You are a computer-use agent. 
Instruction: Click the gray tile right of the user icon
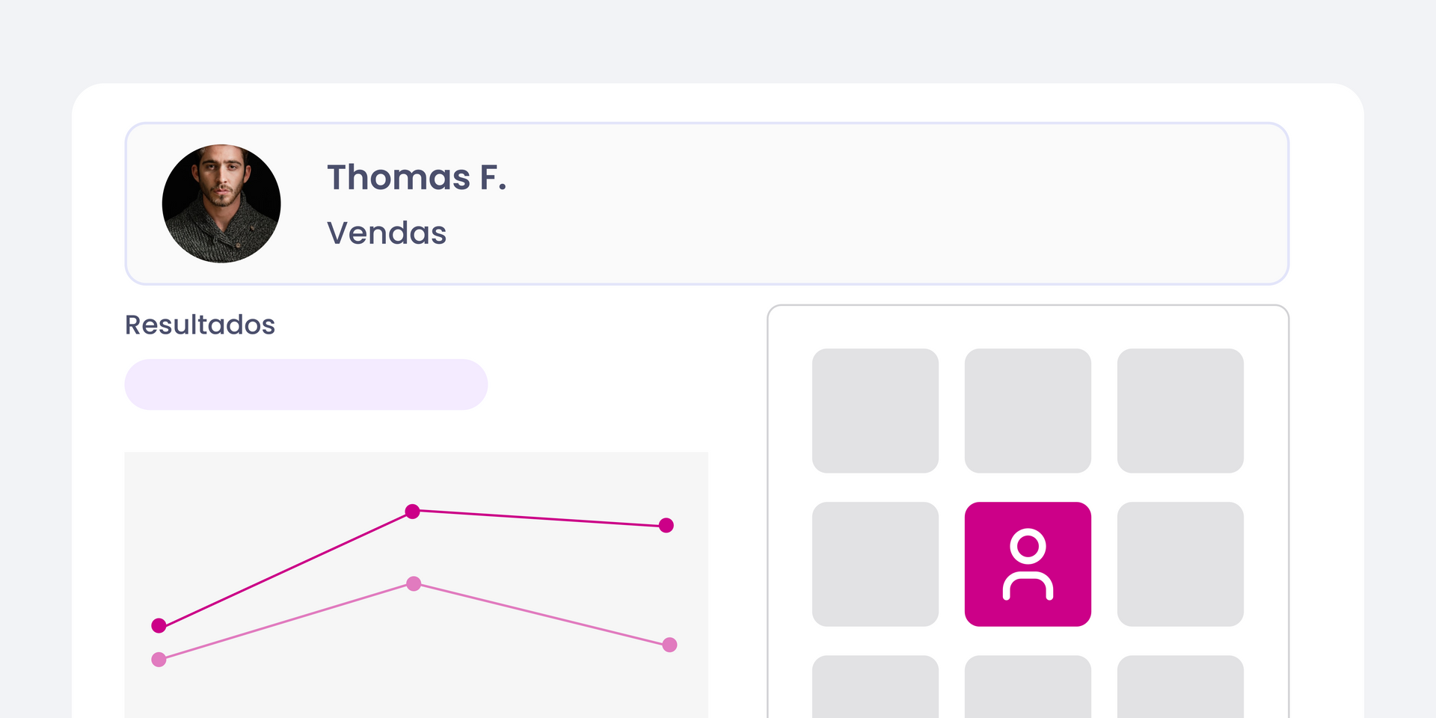pos(1180,564)
